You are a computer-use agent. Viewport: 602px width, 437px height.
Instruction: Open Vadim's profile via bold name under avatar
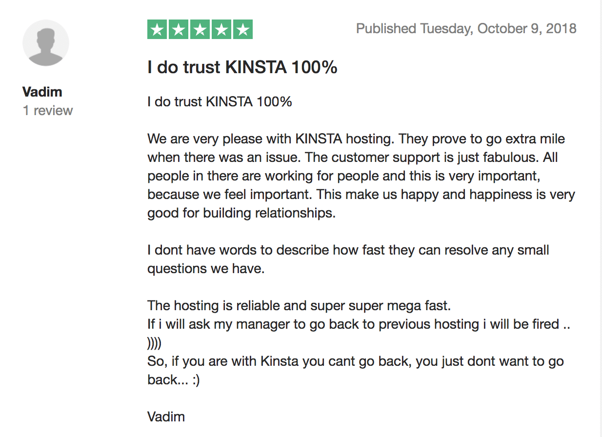[42, 92]
